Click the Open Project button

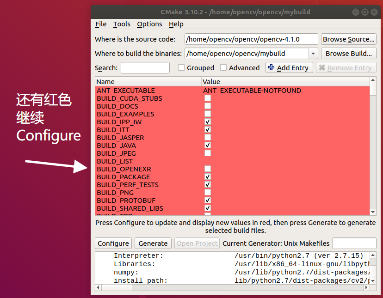click(197, 243)
